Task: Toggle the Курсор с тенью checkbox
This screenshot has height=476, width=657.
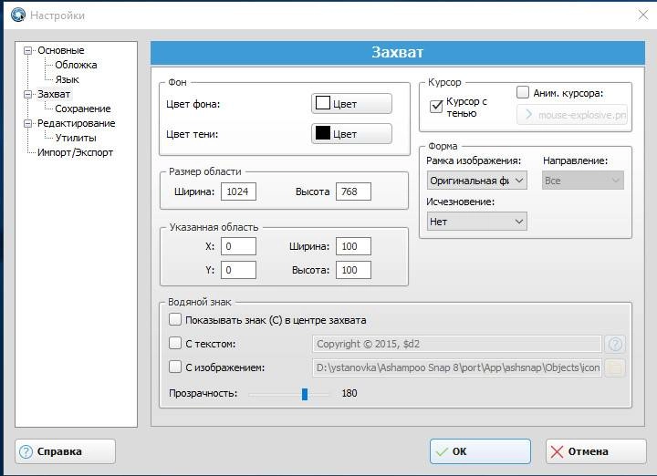Action: [x=436, y=107]
